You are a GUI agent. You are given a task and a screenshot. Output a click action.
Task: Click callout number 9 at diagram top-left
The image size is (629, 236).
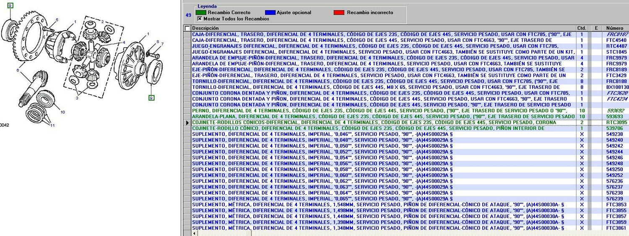pyautogui.click(x=10, y=5)
